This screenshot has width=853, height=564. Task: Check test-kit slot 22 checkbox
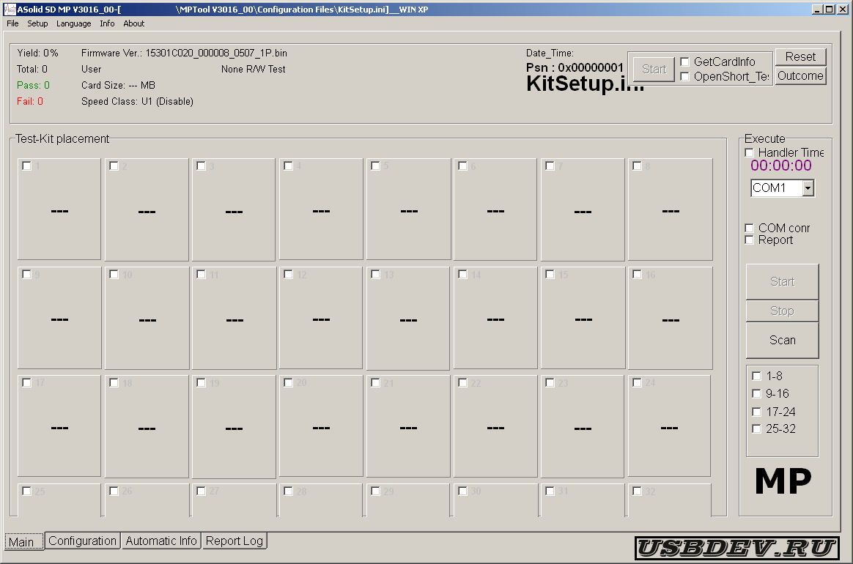(462, 382)
